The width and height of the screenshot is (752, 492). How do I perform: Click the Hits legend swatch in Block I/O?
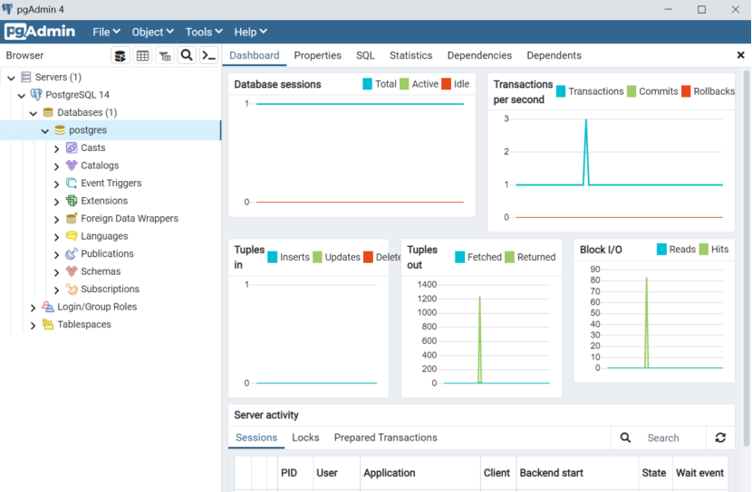[x=704, y=250]
